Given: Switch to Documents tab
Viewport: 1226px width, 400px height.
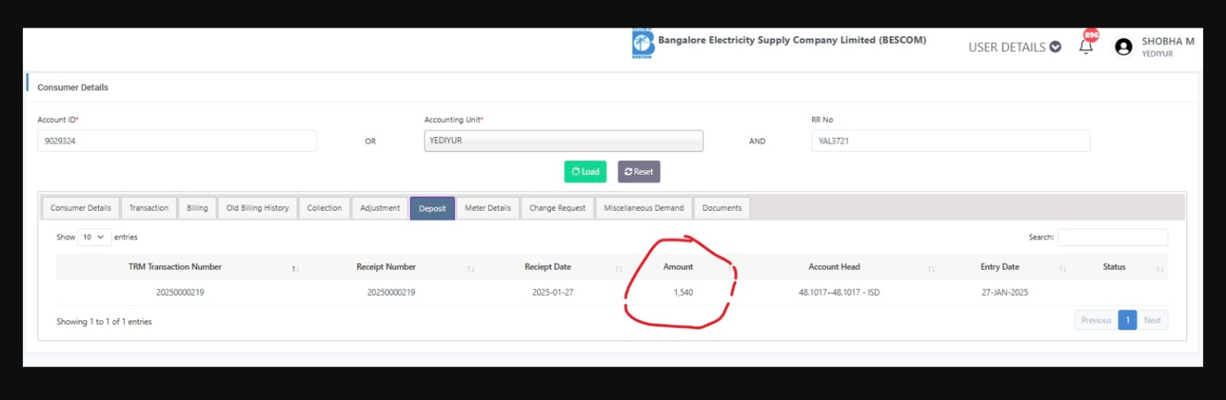Looking at the screenshot, I should coord(722,208).
